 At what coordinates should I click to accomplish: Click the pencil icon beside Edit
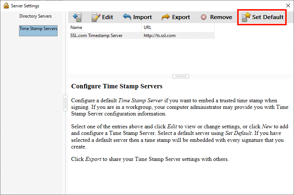tap(96, 17)
